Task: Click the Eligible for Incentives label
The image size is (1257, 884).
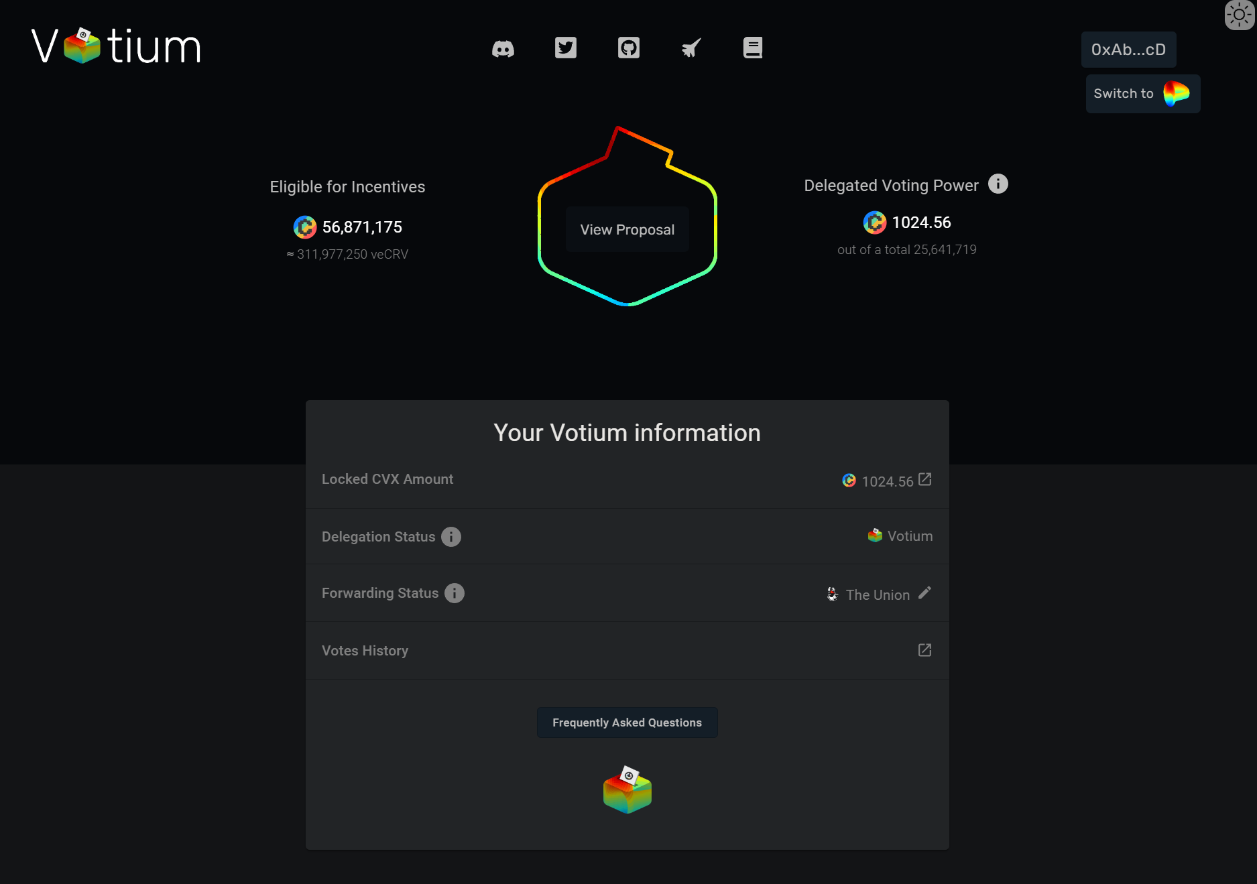Action: tap(347, 187)
